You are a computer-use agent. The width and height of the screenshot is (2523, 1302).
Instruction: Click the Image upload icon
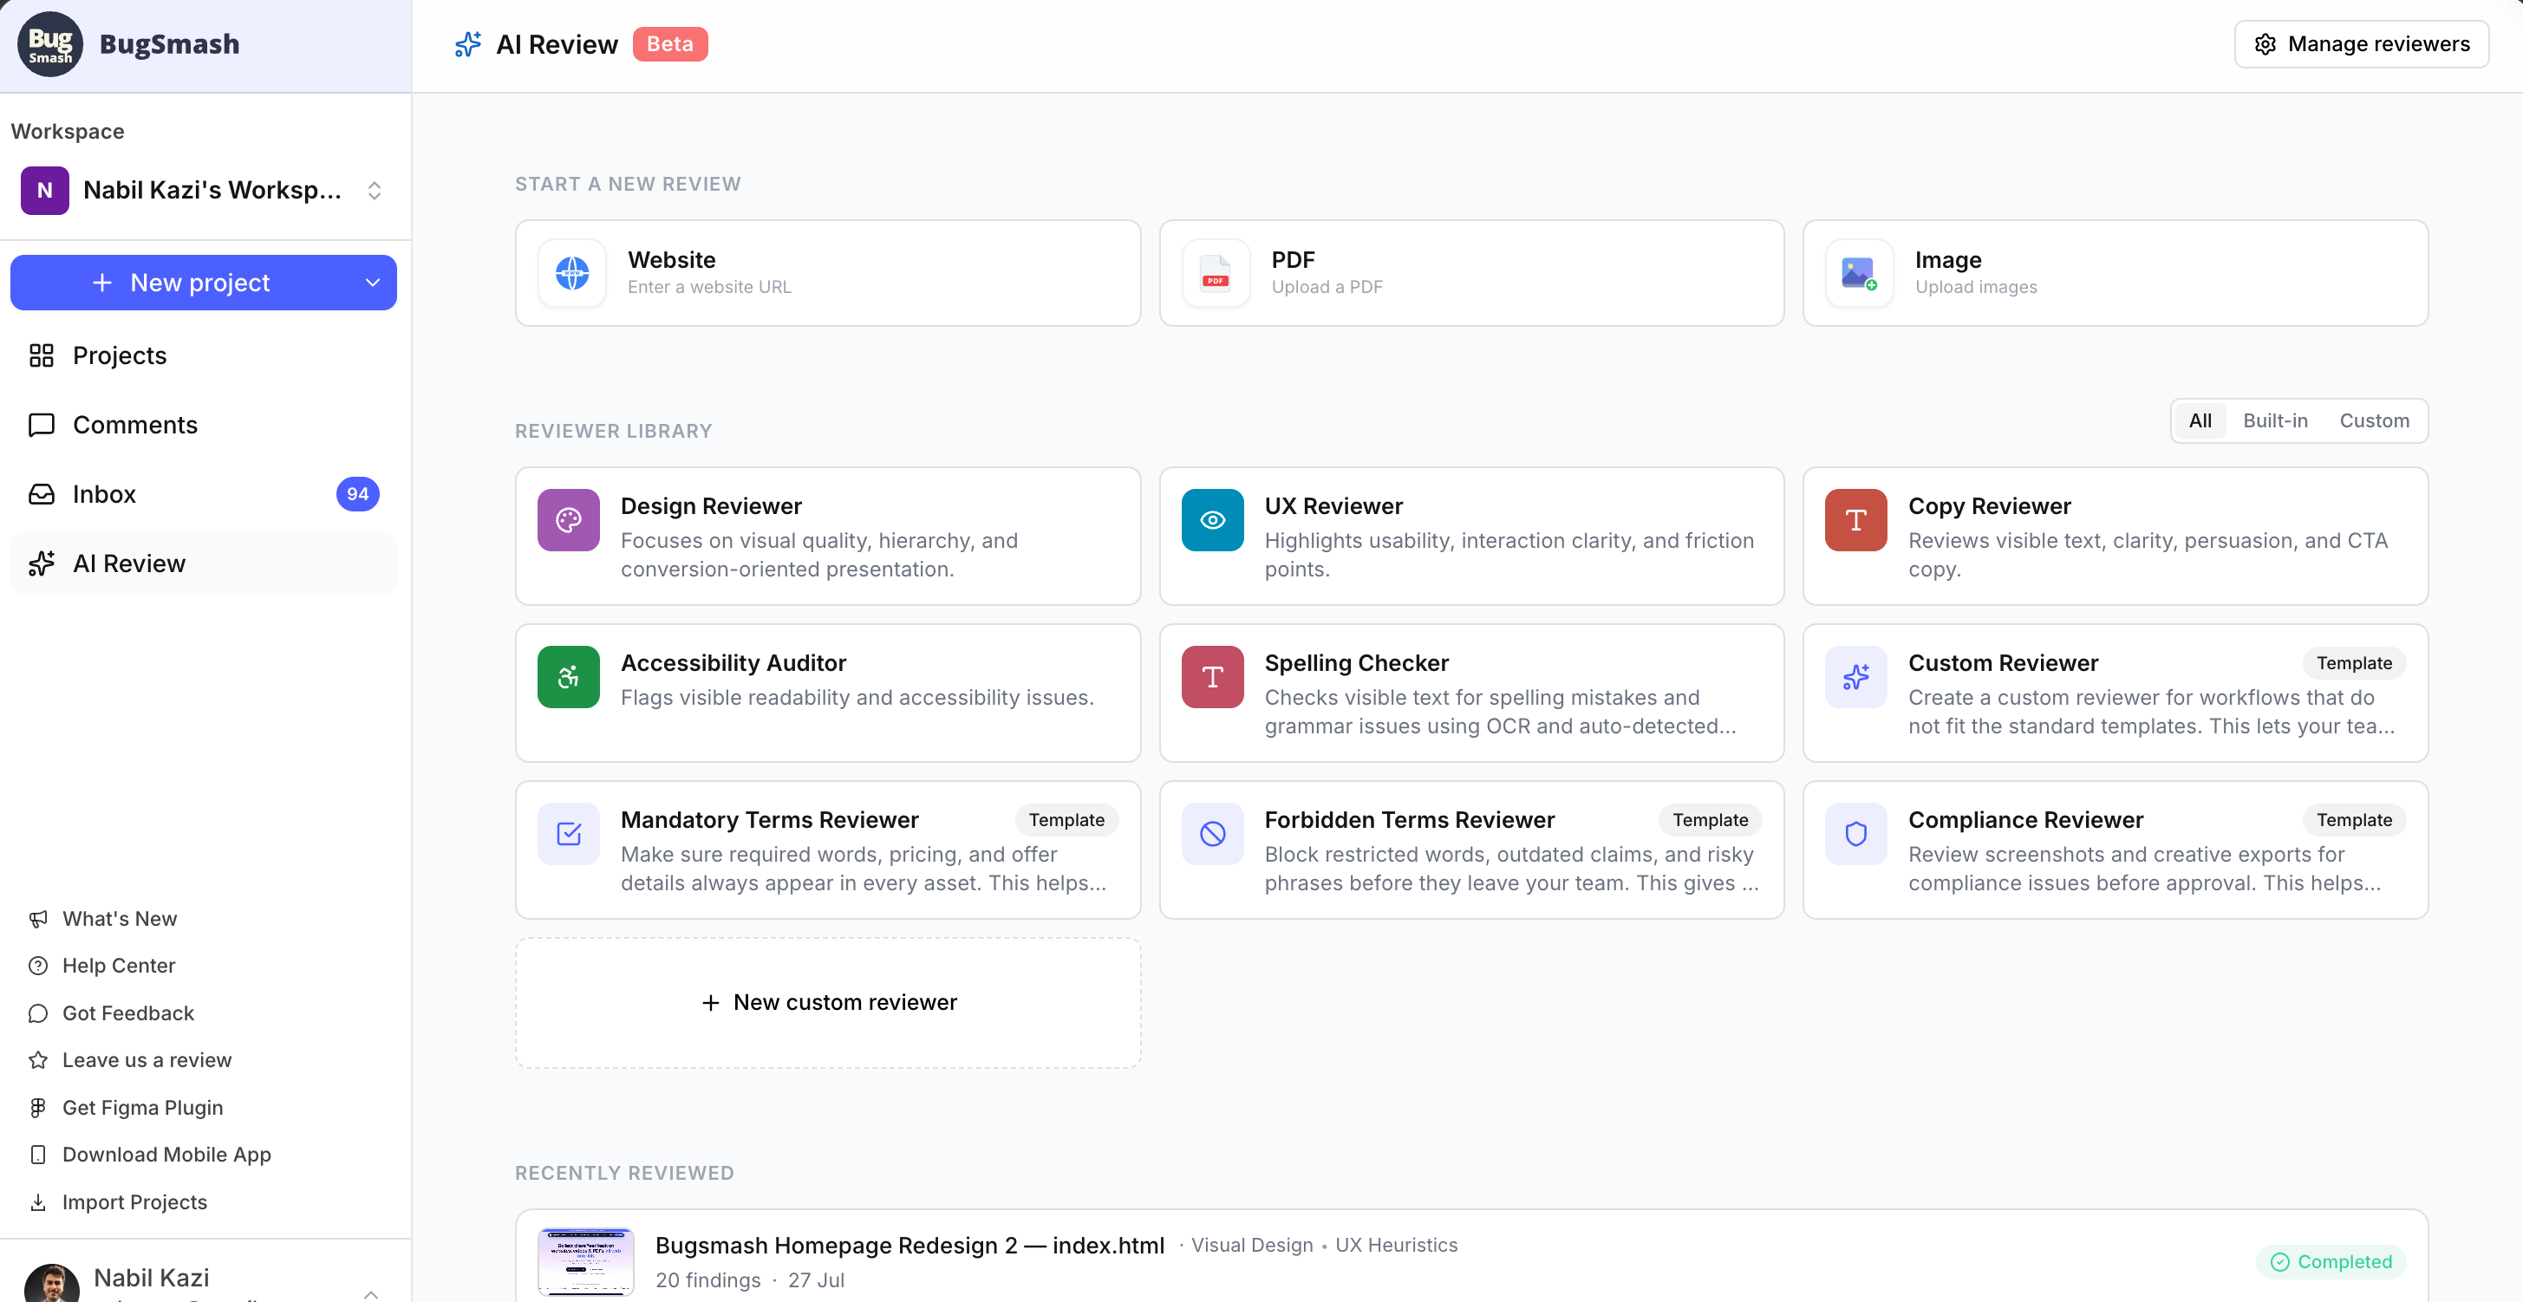(x=1859, y=273)
